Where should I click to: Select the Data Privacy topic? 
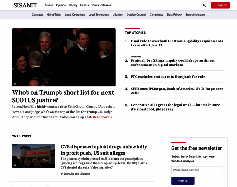pos(174,15)
